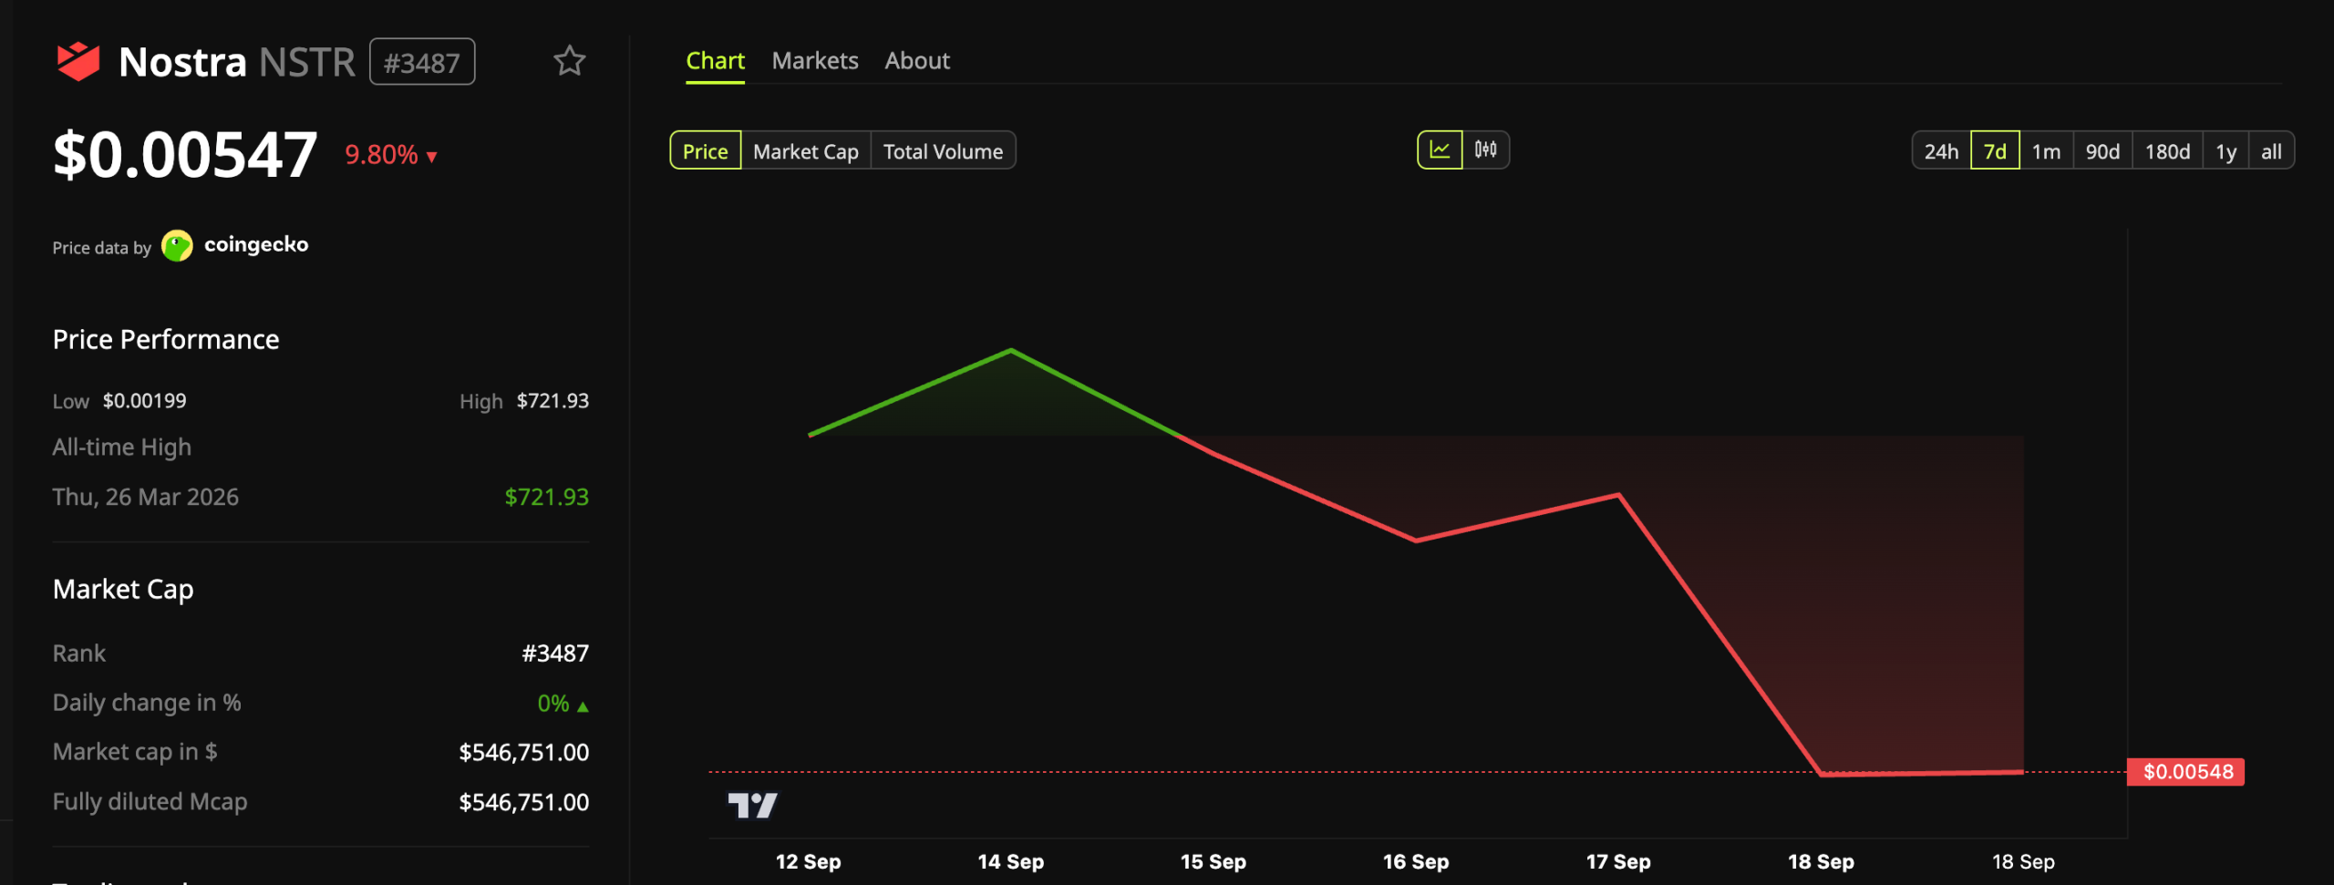Click the 14 Sep peak on the chart
Image resolution: width=2334 pixels, height=885 pixels.
(1010, 350)
